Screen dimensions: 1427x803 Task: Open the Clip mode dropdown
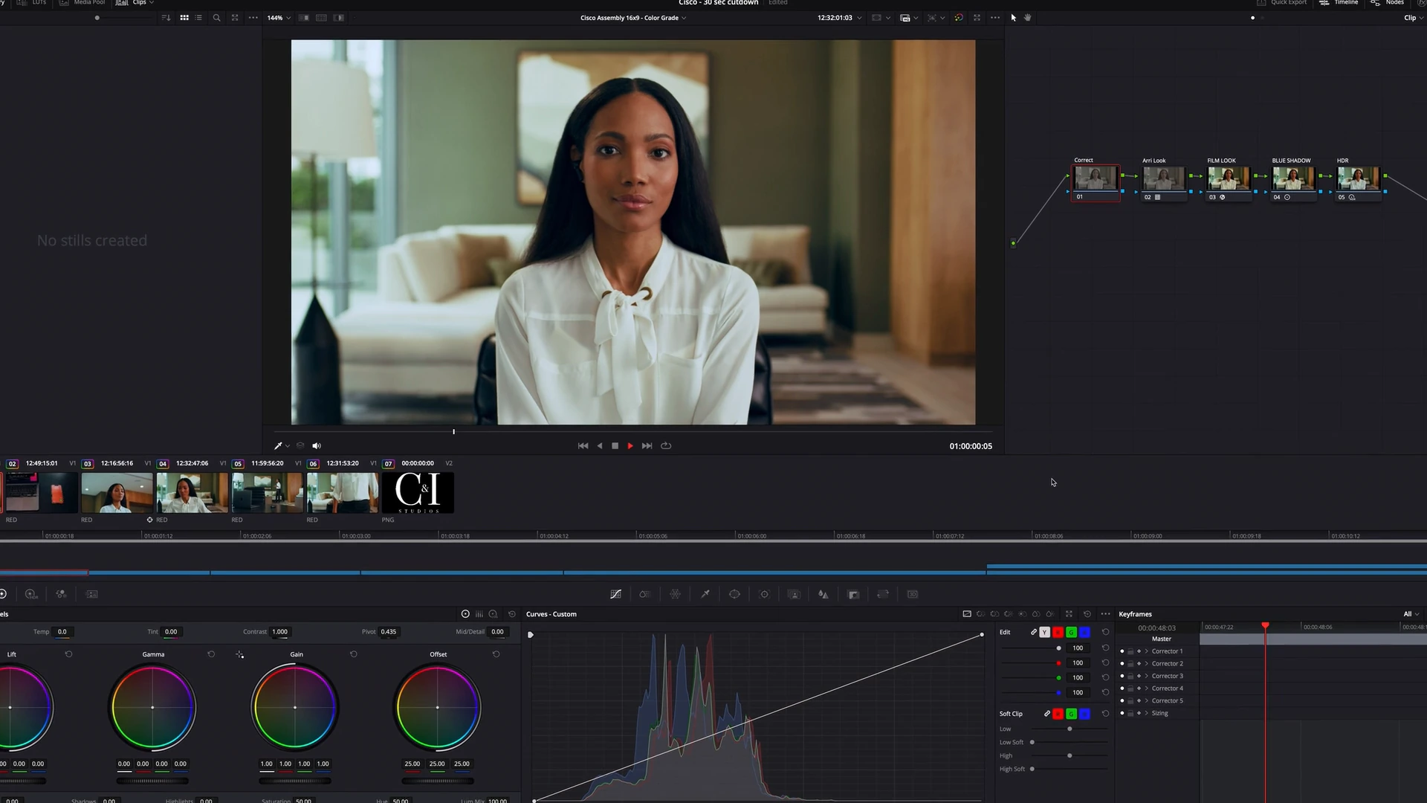1413,18
